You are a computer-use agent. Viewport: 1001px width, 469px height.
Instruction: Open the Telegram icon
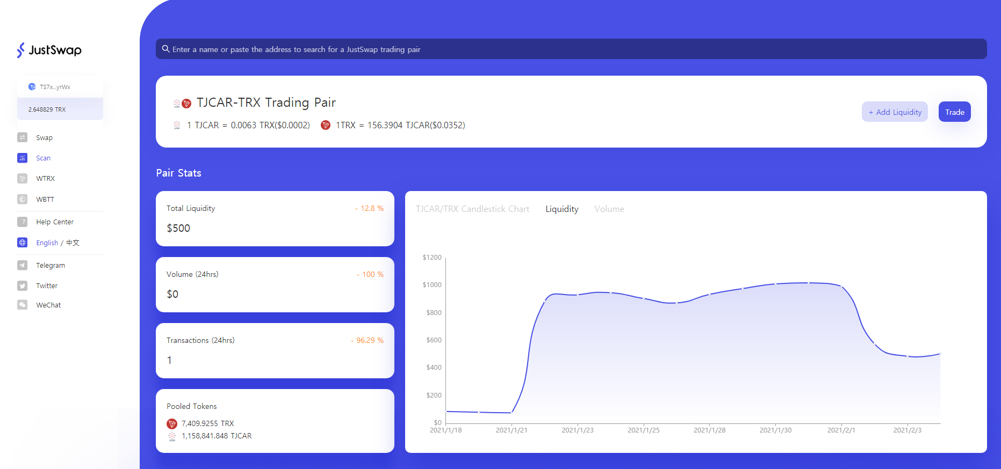point(22,265)
